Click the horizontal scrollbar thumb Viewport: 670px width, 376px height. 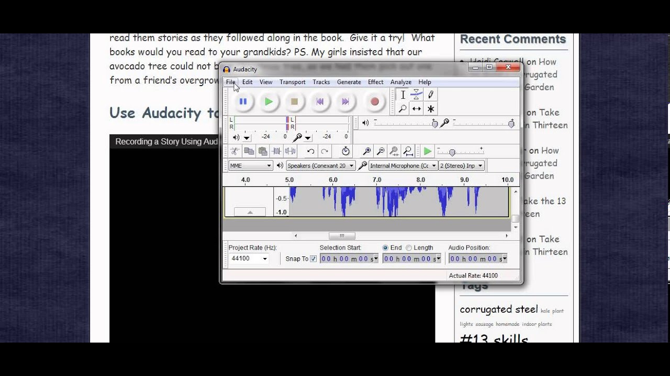(x=342, y=236)
